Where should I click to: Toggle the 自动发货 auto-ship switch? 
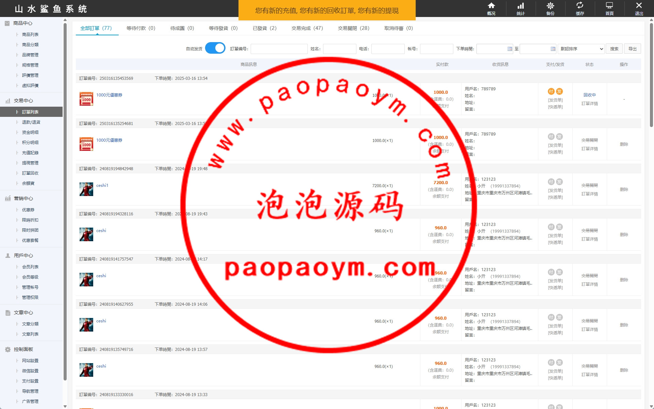point(215,48)
